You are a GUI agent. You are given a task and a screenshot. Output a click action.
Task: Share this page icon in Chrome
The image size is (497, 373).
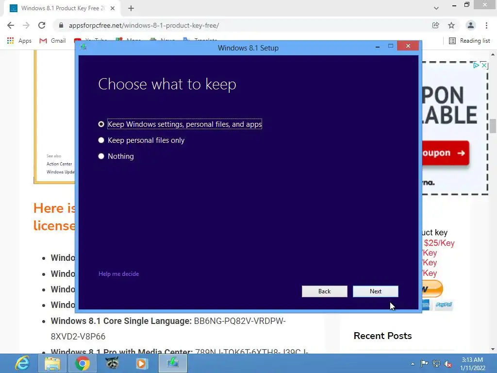point(435,25)
